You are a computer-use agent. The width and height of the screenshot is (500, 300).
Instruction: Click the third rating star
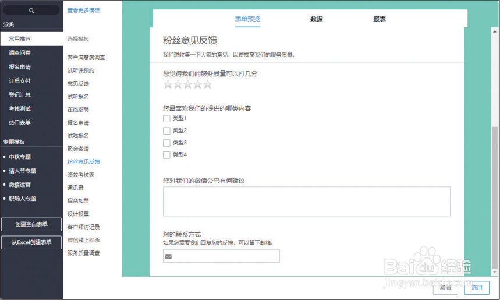188,84
